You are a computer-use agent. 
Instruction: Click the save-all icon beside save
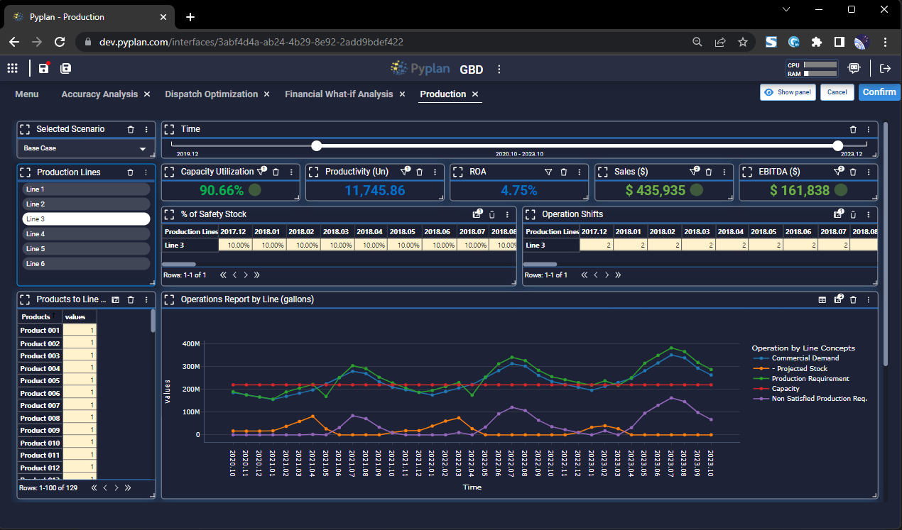66,68
